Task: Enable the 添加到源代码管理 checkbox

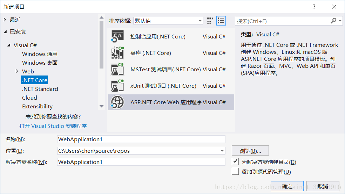Action: click(x=235, y=171)
